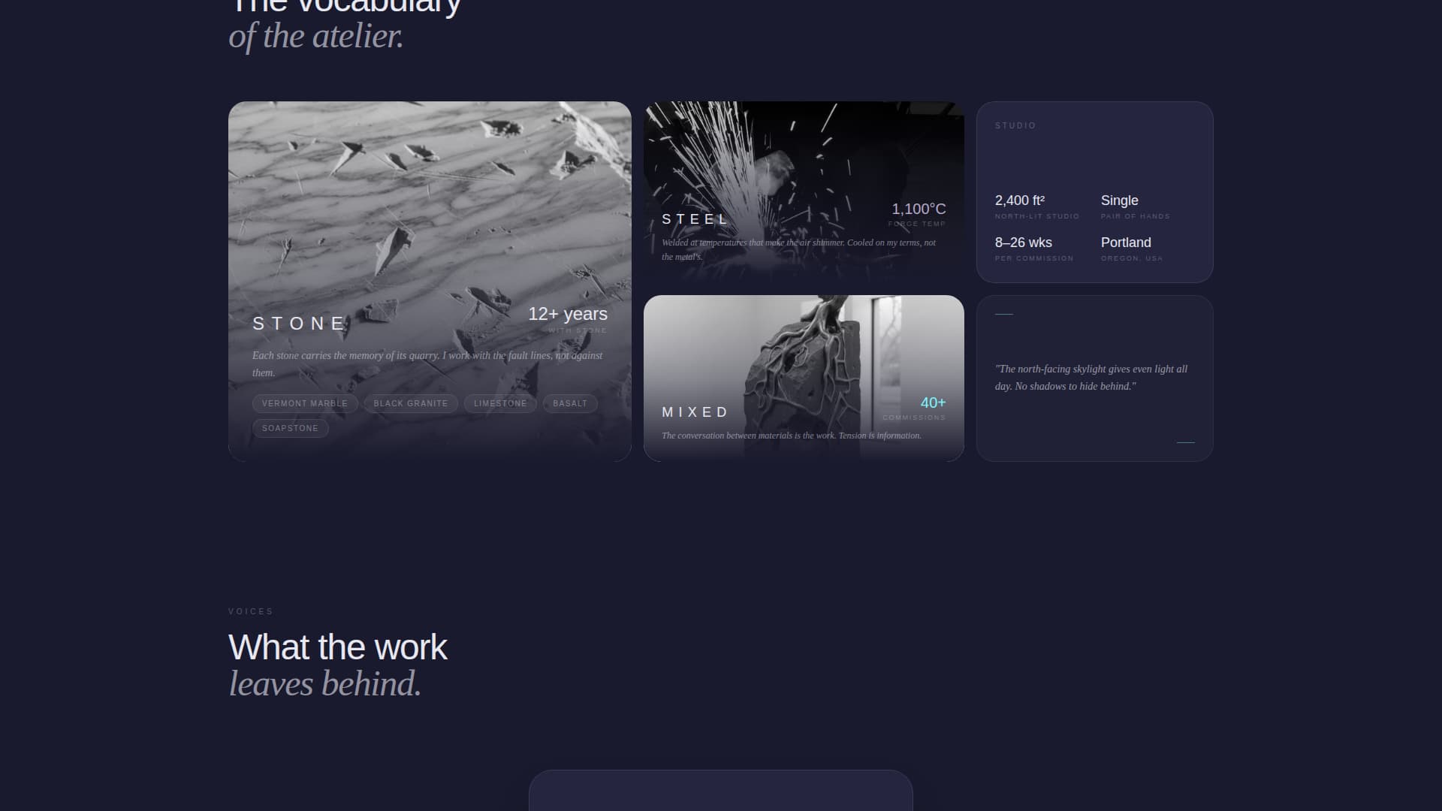
Task: Click the MIXED card title
Action: (x=695, y=412)
